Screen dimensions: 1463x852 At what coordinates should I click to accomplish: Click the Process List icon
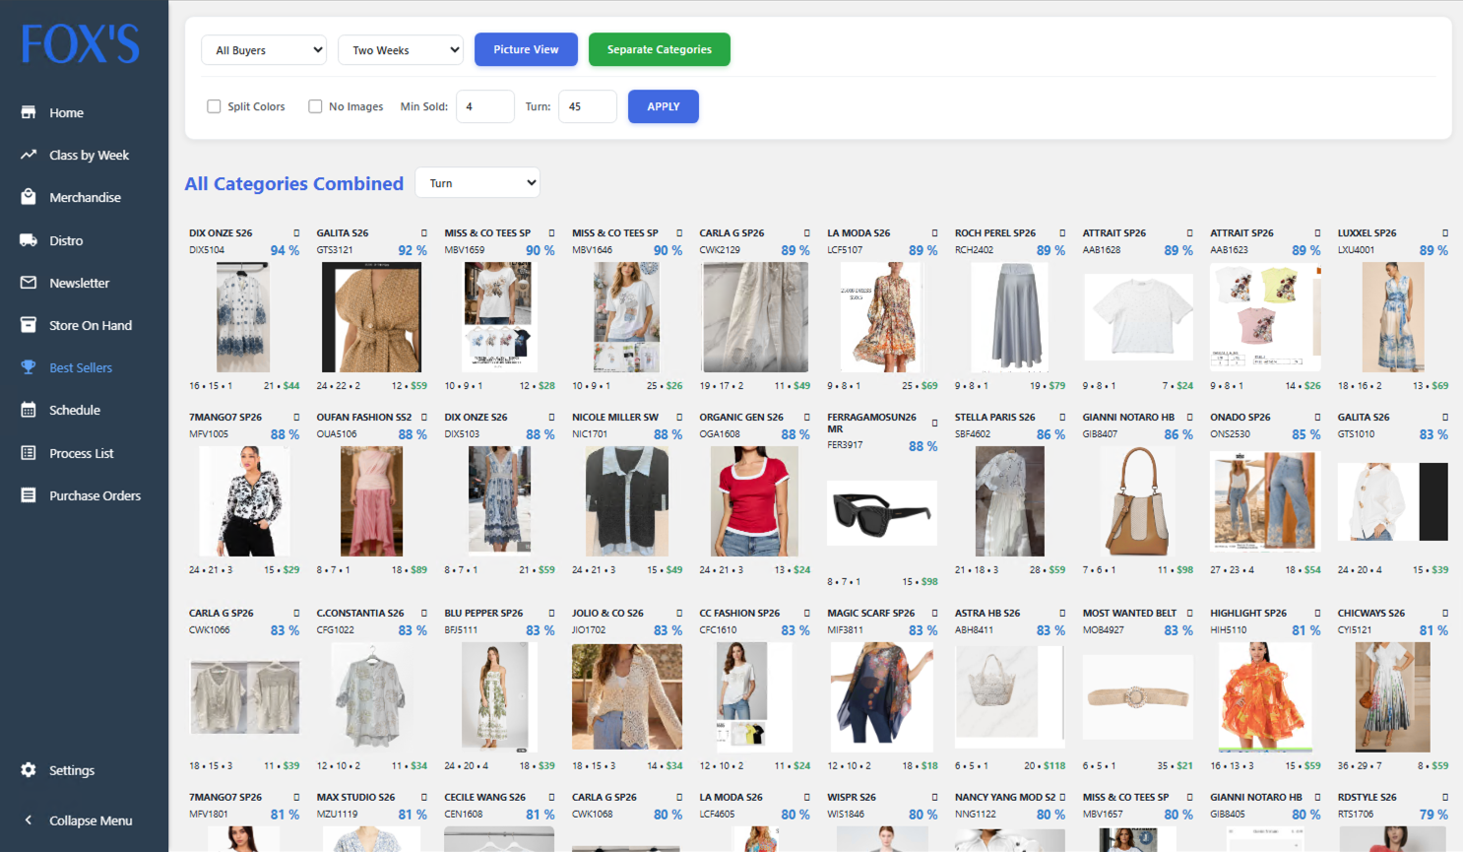pyautogui.click(x=29, y=453)
